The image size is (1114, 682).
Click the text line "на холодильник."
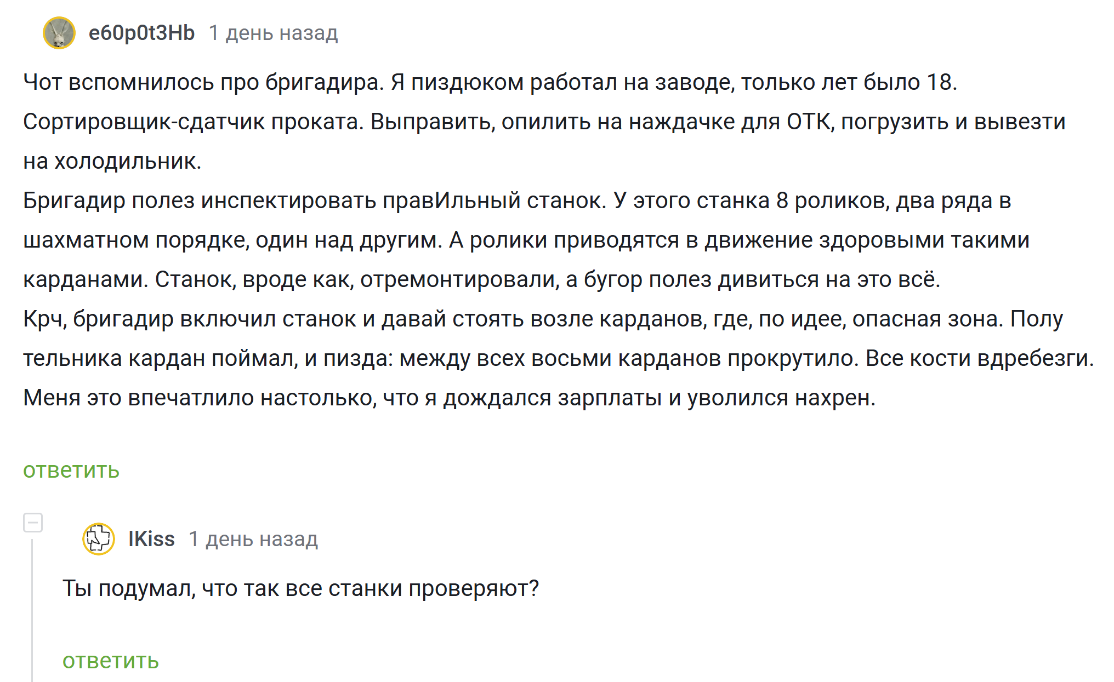[112, 161]
